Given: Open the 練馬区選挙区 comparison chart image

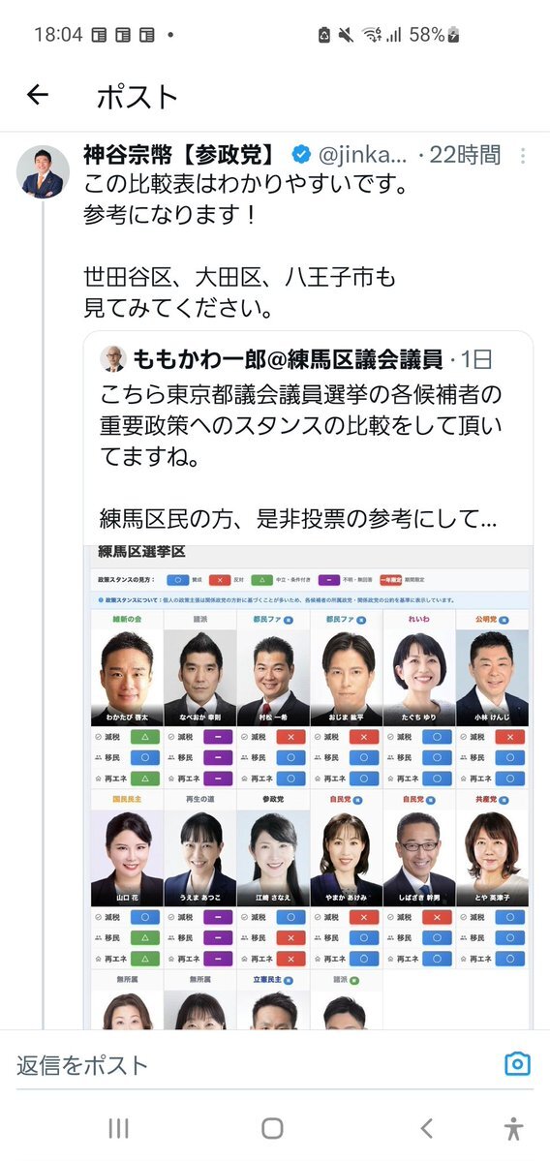Looking at the screenshot, I should pyautogui.click(x=308, y=787).
